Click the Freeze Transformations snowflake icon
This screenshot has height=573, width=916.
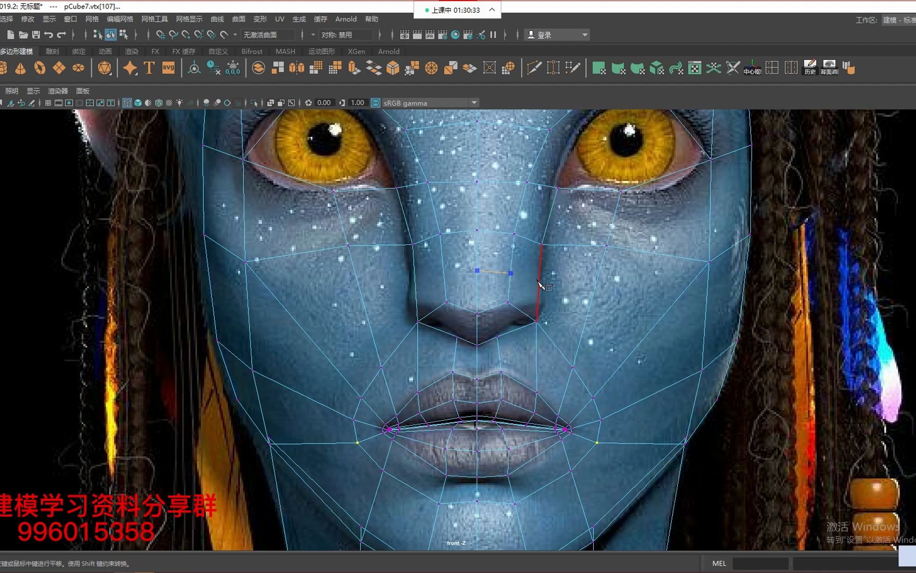(x=233, y=68)
